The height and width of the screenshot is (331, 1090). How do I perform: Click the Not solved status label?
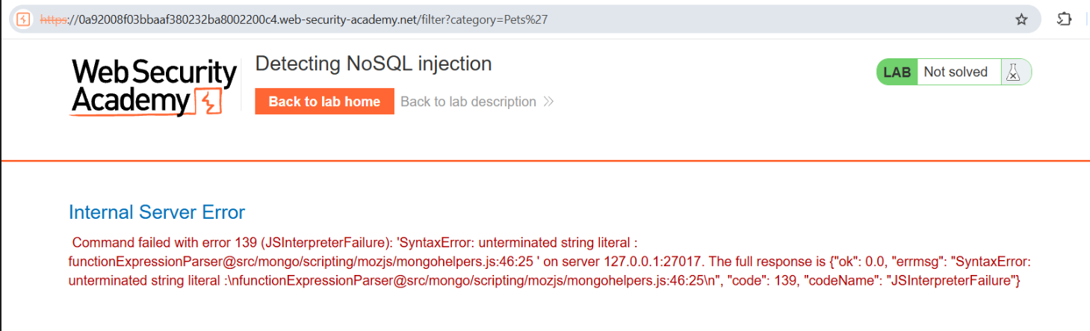(x=956, y=72)
